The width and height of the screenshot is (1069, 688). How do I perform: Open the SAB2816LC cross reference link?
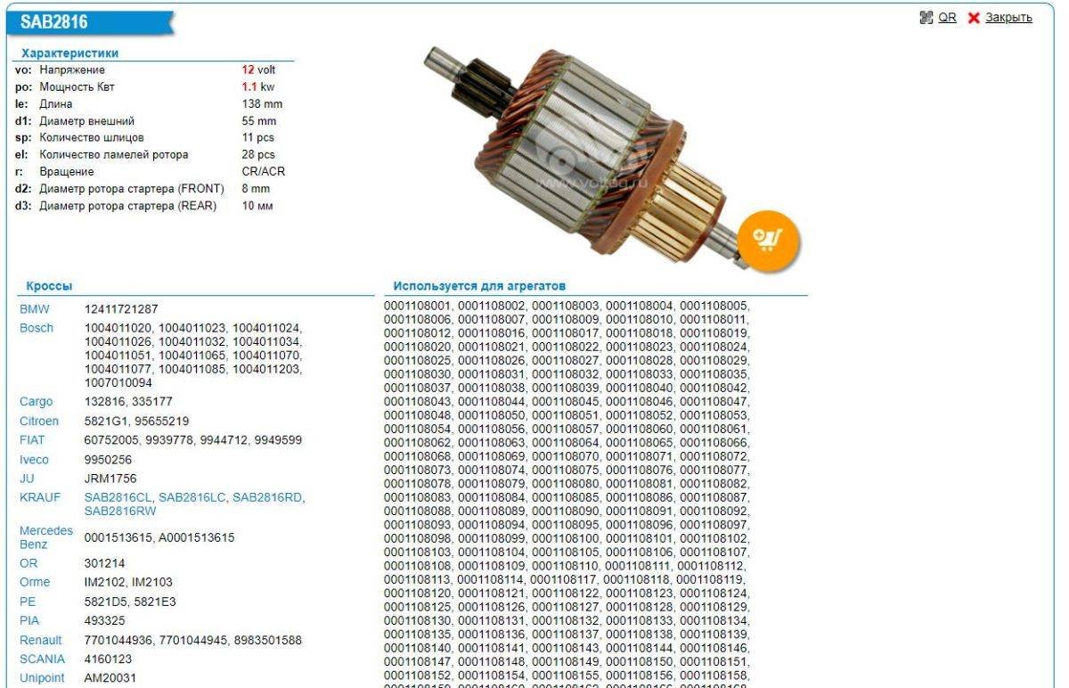[x=192, y=497]
